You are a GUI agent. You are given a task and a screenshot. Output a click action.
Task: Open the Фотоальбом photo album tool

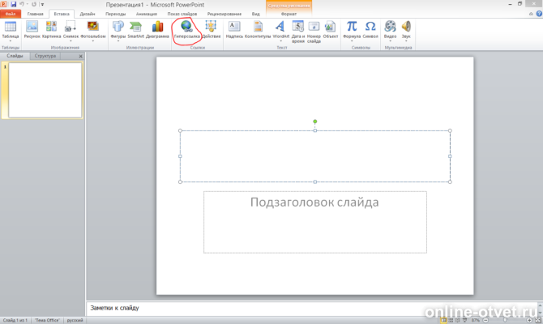point(93,27)
